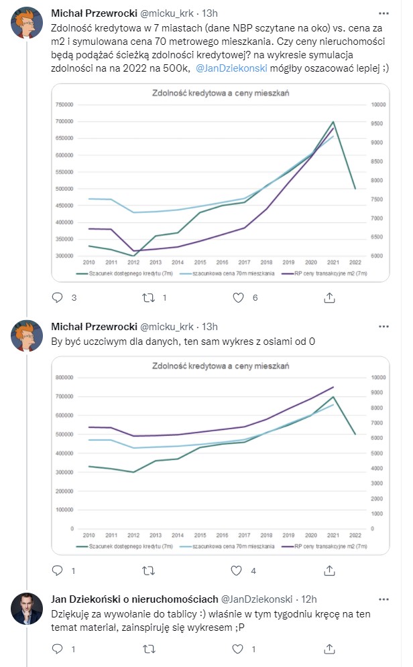This screenshot has height=667, width=413.
Task: Open more options on second tweet
Action: (382, 326)
